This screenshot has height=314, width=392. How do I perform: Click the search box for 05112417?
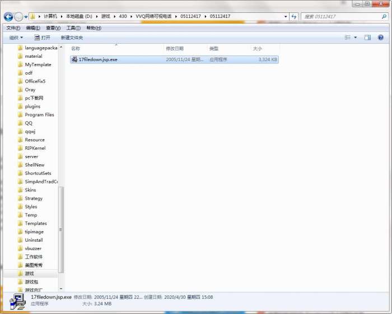[x=341, y=17]
